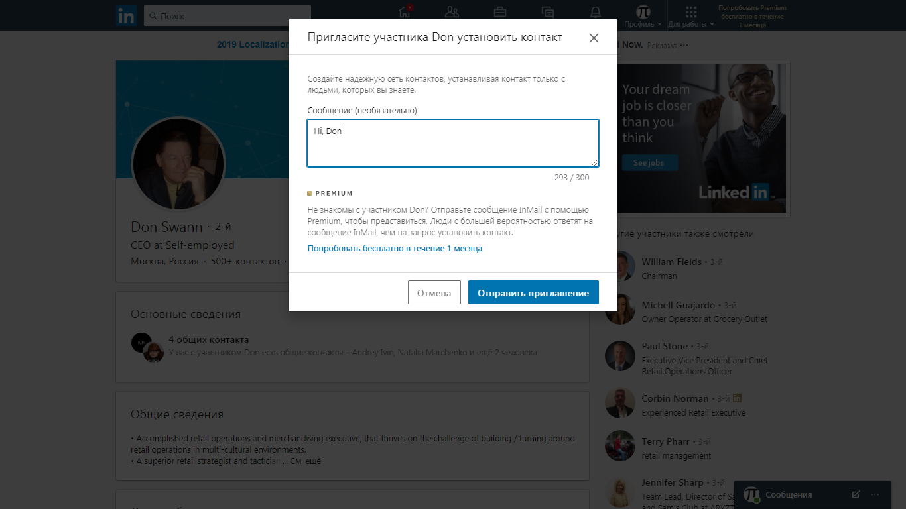Click the LinkedIn logo icon
The image size is (906, 509).
coord(126,15)
